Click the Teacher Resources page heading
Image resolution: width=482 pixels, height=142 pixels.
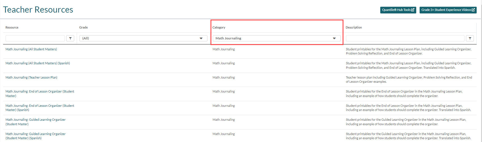(38, 10)
